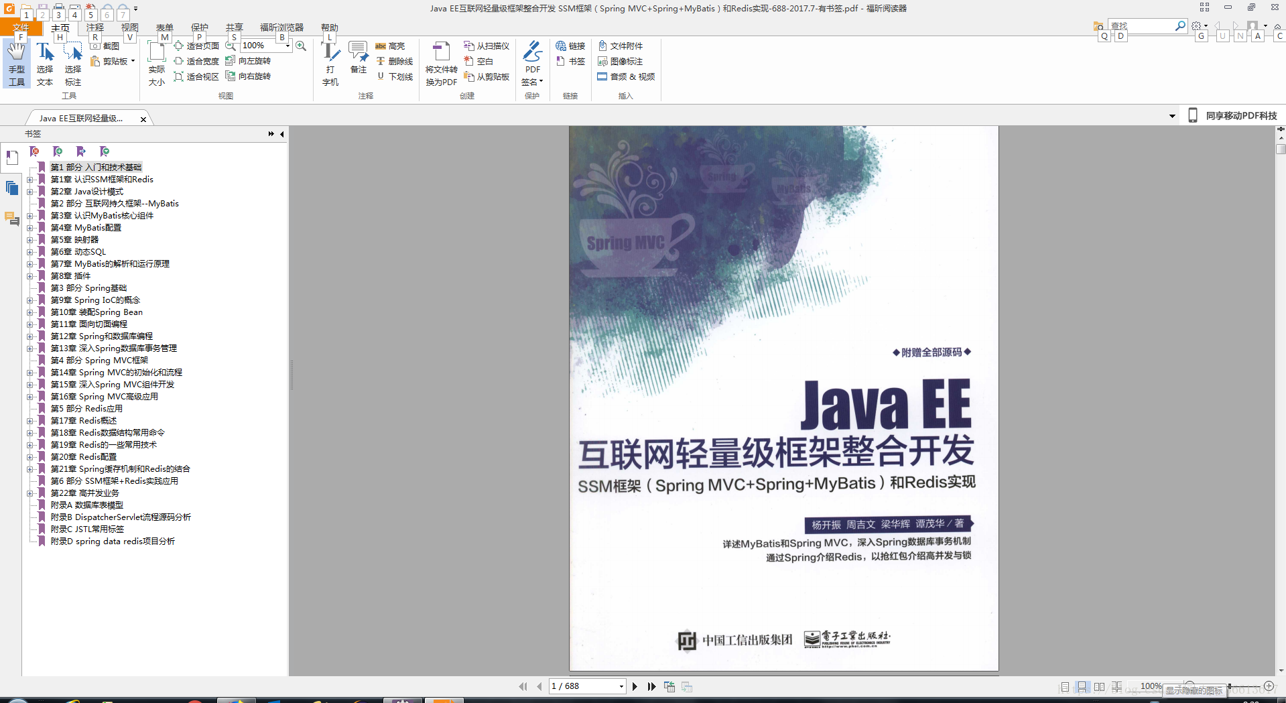Enable single page layout in status bar
Viewport: 1286px width, 703px height.
[1064, 687]
